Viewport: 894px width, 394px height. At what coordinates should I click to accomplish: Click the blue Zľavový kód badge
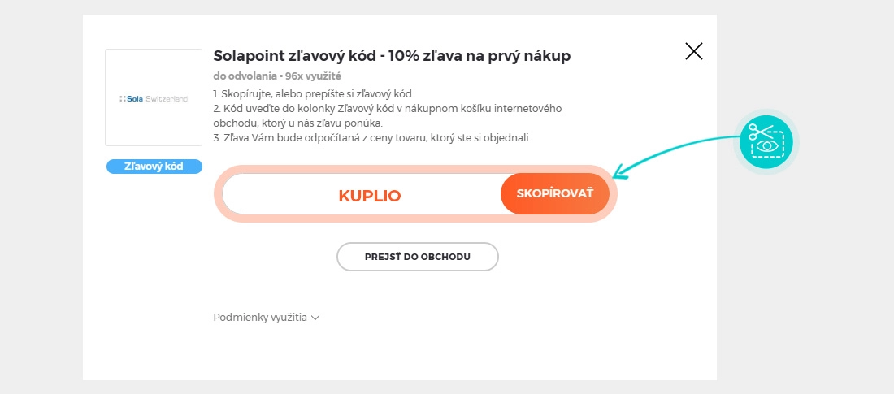(x=154, y=167)
